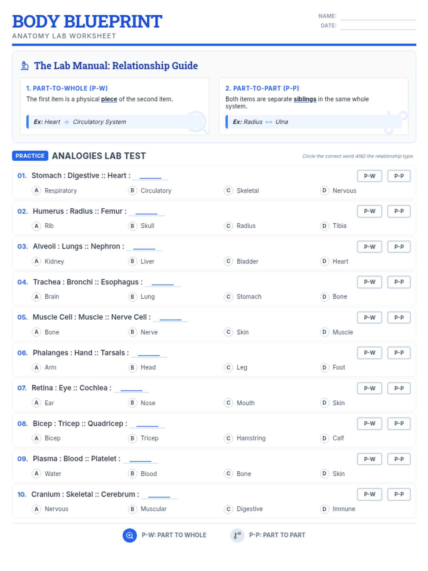This screenshot has height=571, width=428.
Task: Click the NAME input line
Action: [378, 16]
